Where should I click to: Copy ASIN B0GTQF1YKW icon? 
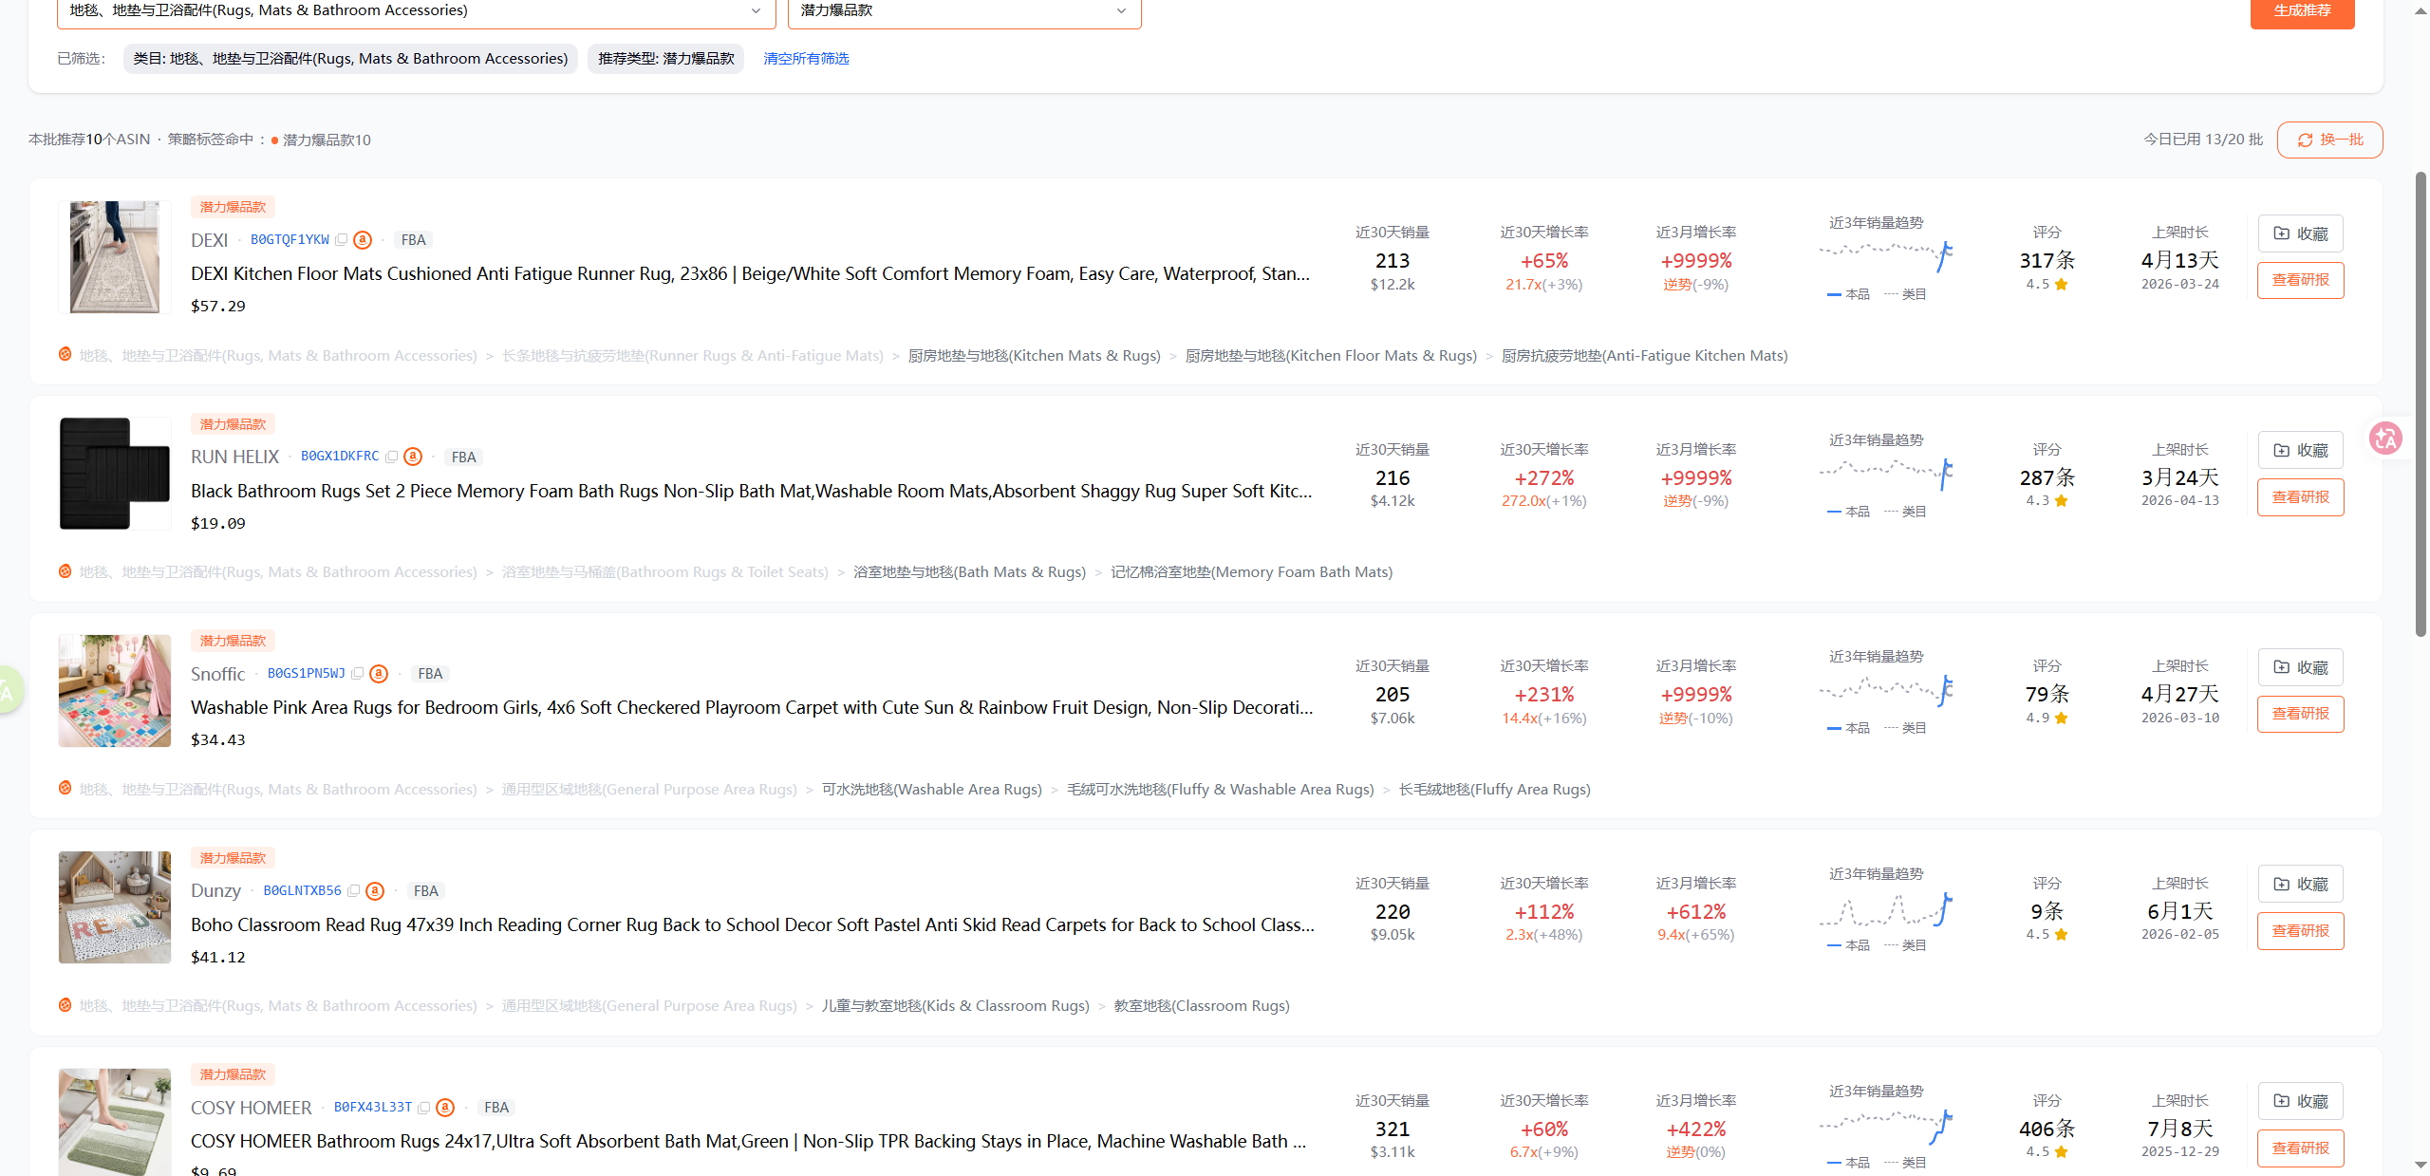(342, 240)
